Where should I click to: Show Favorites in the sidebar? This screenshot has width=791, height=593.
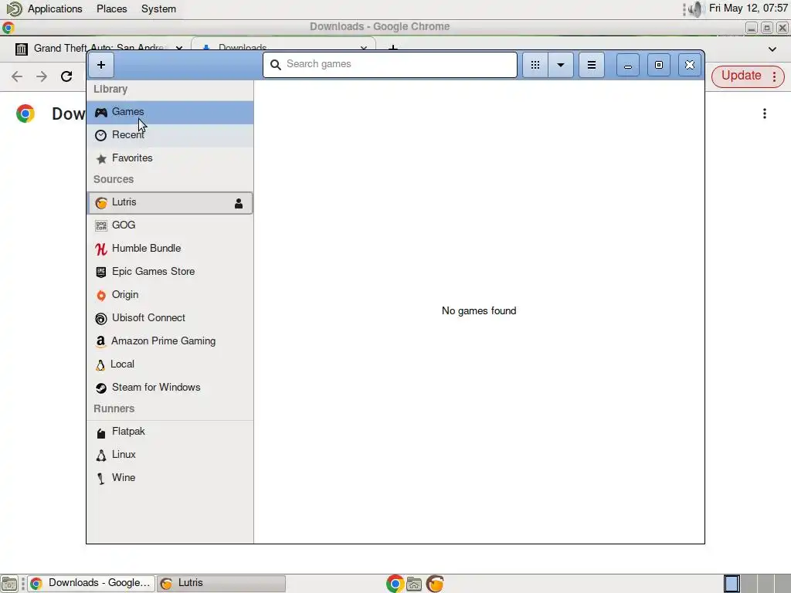pyautogui.click(x=170, y=158)
